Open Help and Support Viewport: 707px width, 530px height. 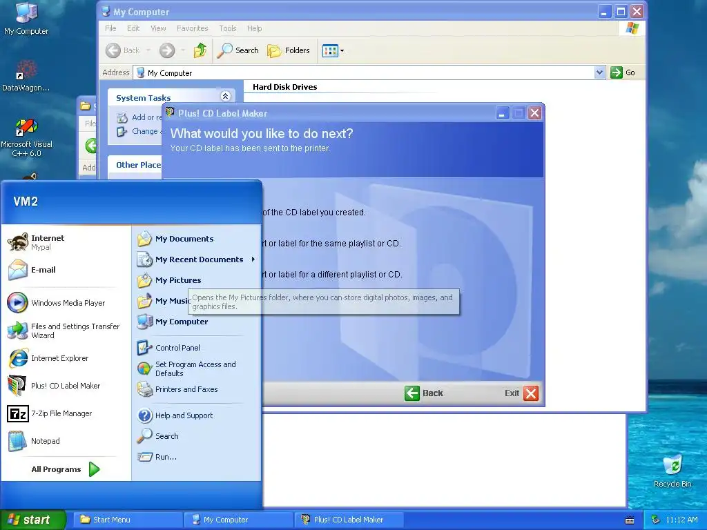196,415
